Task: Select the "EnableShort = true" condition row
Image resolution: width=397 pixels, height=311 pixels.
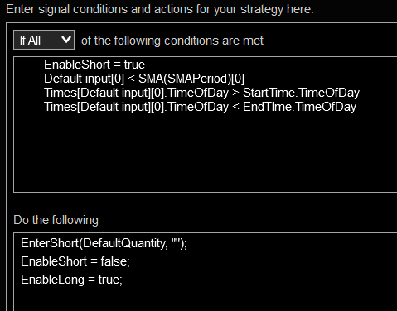Action: pyautogui.click(x=94, y=65)
